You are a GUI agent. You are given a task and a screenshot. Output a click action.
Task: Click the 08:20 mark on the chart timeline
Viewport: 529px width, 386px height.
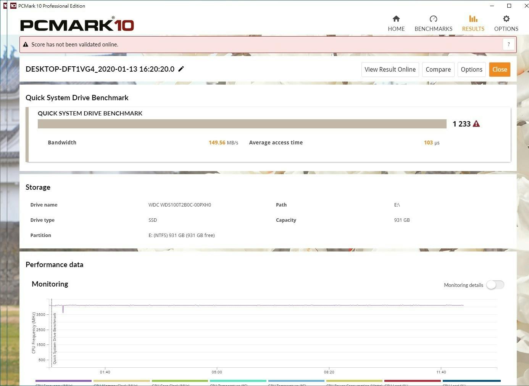[x=329, y=372]
